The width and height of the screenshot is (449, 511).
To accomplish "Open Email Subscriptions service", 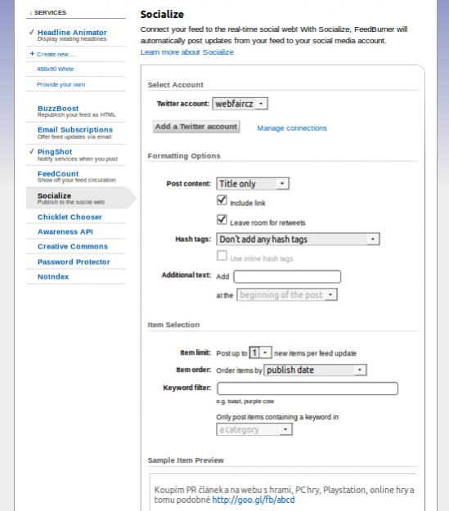I will [75, 130].
